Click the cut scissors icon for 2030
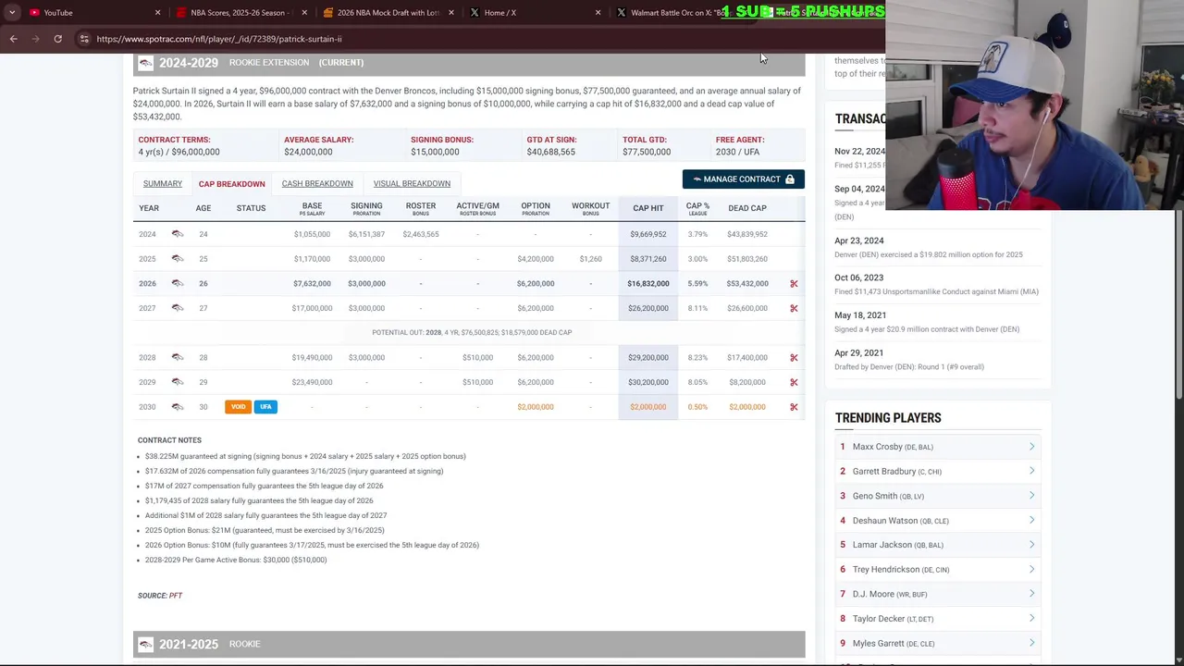The width and height of the screenshot is (1184, 666). tap(794, 407)
